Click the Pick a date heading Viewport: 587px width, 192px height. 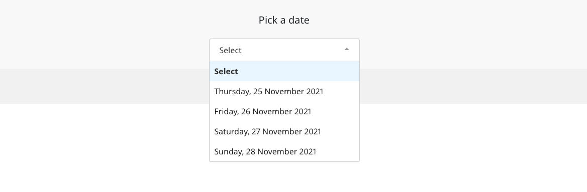point(284,20)
